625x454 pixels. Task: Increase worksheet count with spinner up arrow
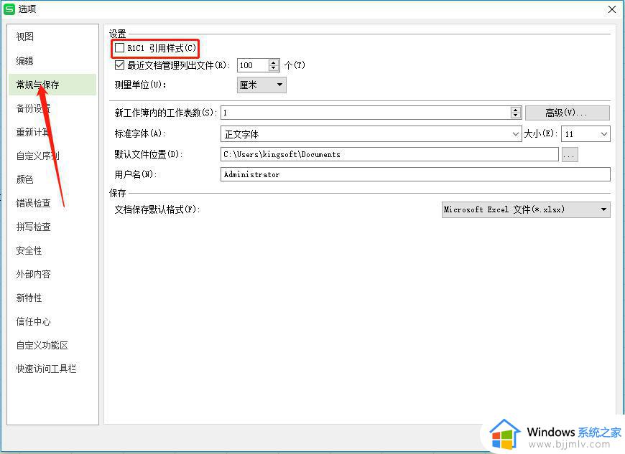coord(515,110)
